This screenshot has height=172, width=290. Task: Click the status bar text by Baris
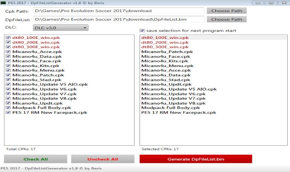[x=51, y=168]
